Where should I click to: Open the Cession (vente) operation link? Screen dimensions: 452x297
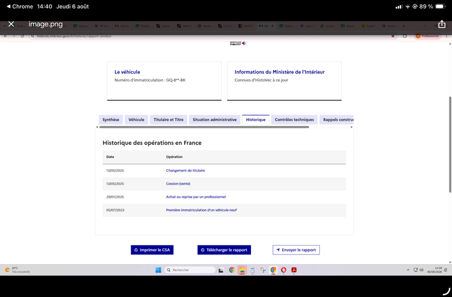coord(178,183)
